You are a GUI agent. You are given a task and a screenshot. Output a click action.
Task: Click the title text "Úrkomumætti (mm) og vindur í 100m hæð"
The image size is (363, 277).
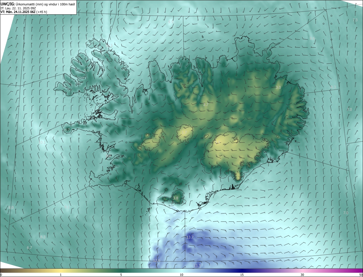[45, 4]
